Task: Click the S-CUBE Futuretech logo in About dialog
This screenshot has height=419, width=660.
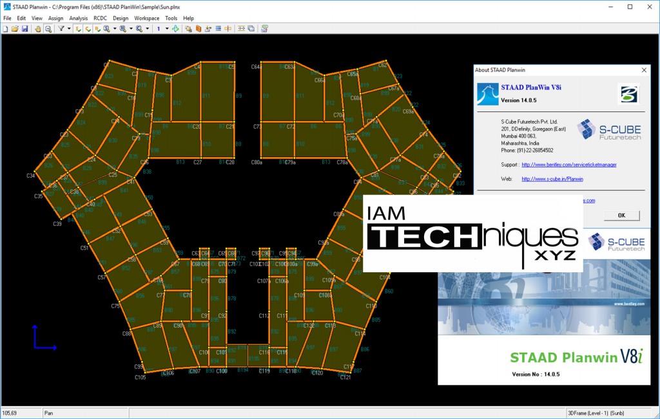Action: (608, 130)
